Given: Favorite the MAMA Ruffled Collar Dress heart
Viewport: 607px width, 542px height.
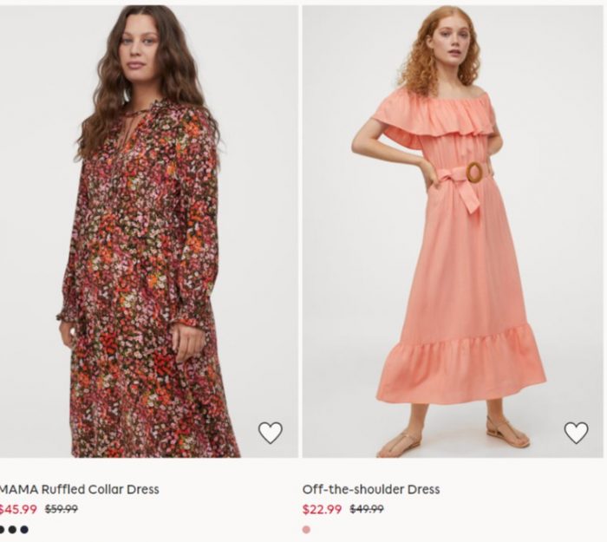Looking at the screenshot, I should [271, 432].
